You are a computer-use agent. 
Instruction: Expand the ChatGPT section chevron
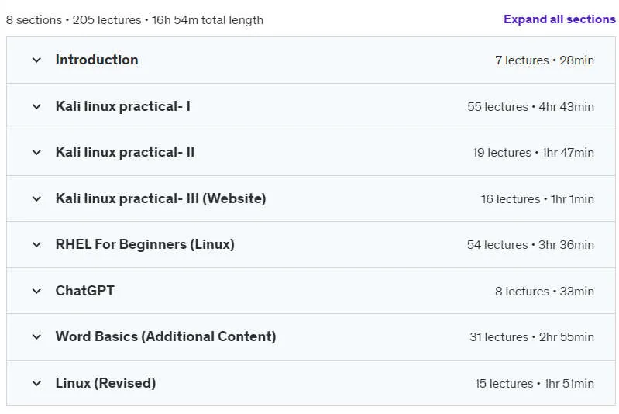point(36,292)
